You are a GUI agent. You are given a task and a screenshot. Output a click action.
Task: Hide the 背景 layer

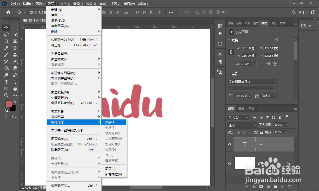coord(230,163)
